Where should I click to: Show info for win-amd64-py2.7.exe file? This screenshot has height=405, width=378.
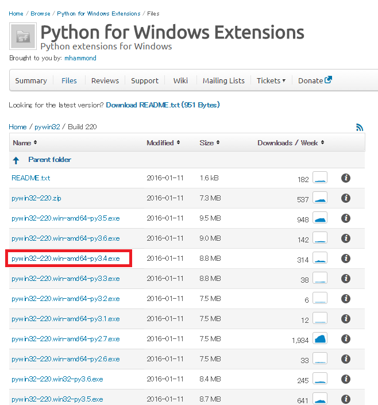tap(346, 339)
